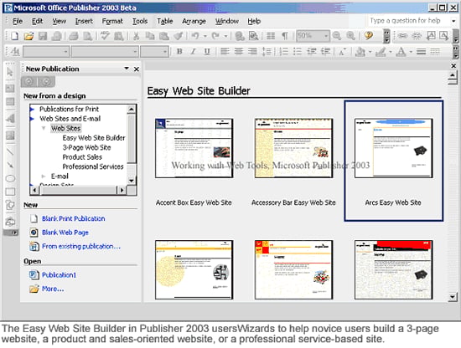Click the Zoom Out magnifier icon

coord(337,36)
